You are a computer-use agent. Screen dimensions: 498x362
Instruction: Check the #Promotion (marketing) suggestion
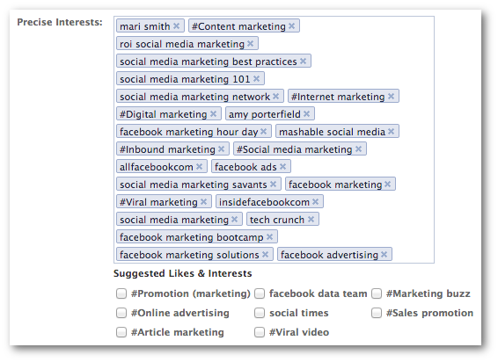tap(121, 293)
